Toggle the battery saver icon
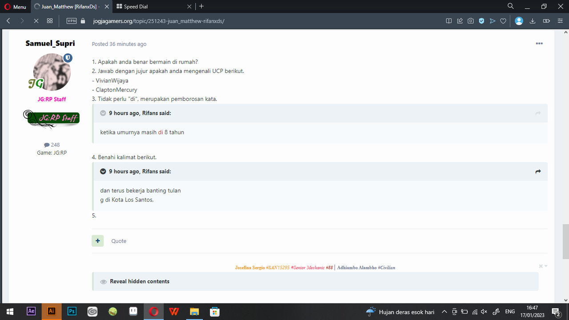Image resolution: width=569 pixels, height=320 pixels. [547, 21]
